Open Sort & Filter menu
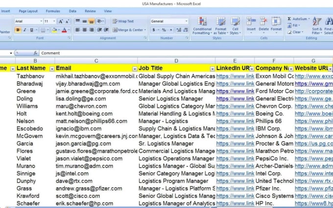 [317, 26]
